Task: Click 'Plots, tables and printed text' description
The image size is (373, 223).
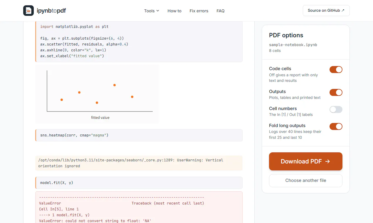Action: (295, 98)
